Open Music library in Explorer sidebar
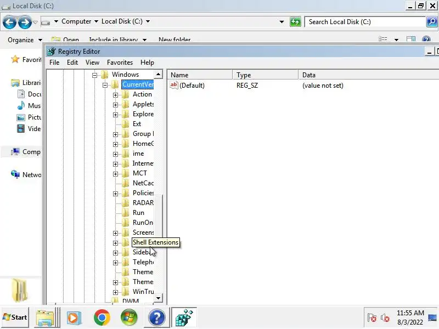 tap(29, 105)
